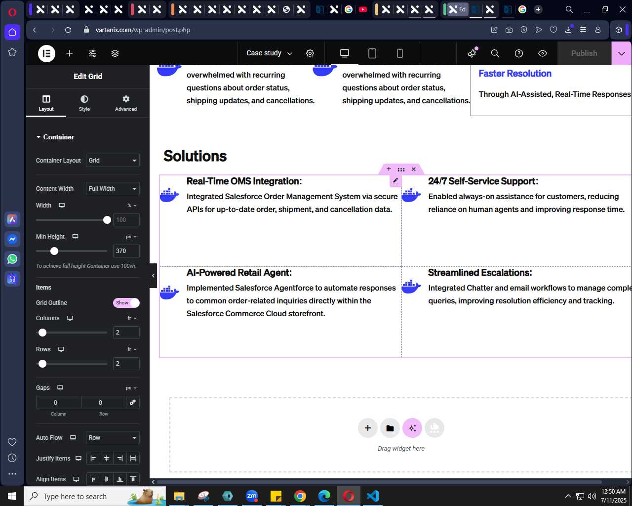Open the Finder search icon in the editor bar
This screenshot has height=506, width=632.
(495, 53)
